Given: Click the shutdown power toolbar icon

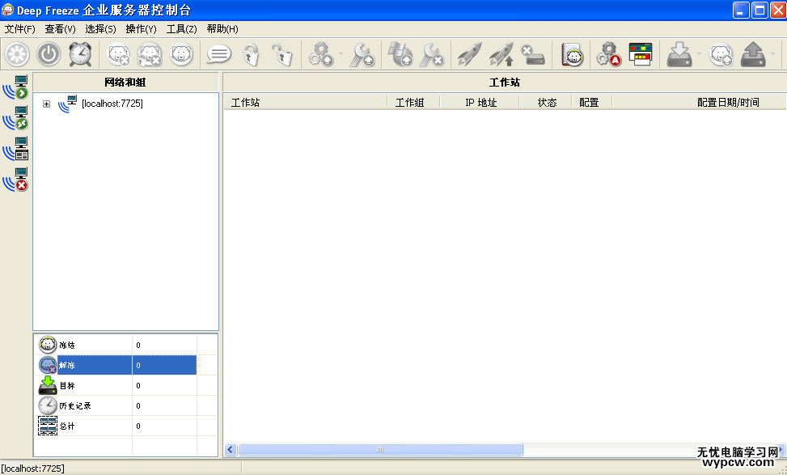Looking at the screenshot, I should point(49,54).
